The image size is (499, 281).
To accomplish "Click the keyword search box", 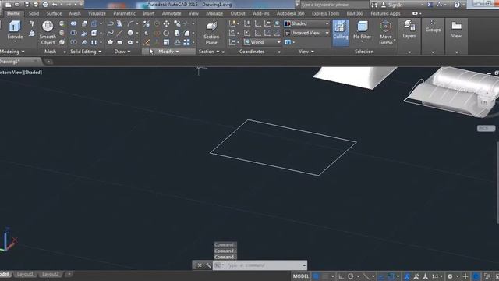I will click(x=334, y=5).
